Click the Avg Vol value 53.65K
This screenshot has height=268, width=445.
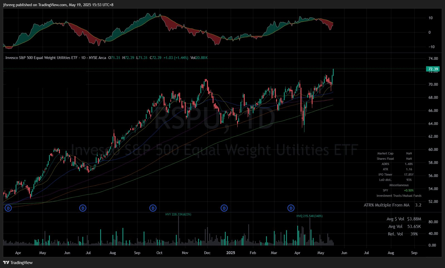pos(414,227)
